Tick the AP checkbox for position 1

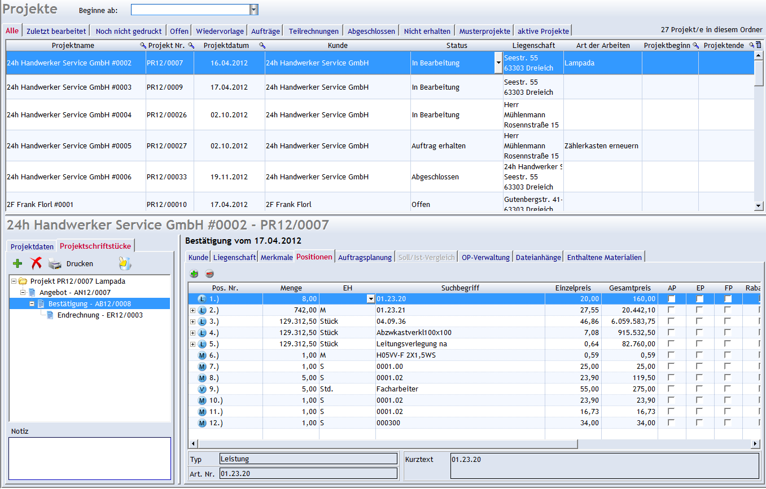tap(672, 298)
